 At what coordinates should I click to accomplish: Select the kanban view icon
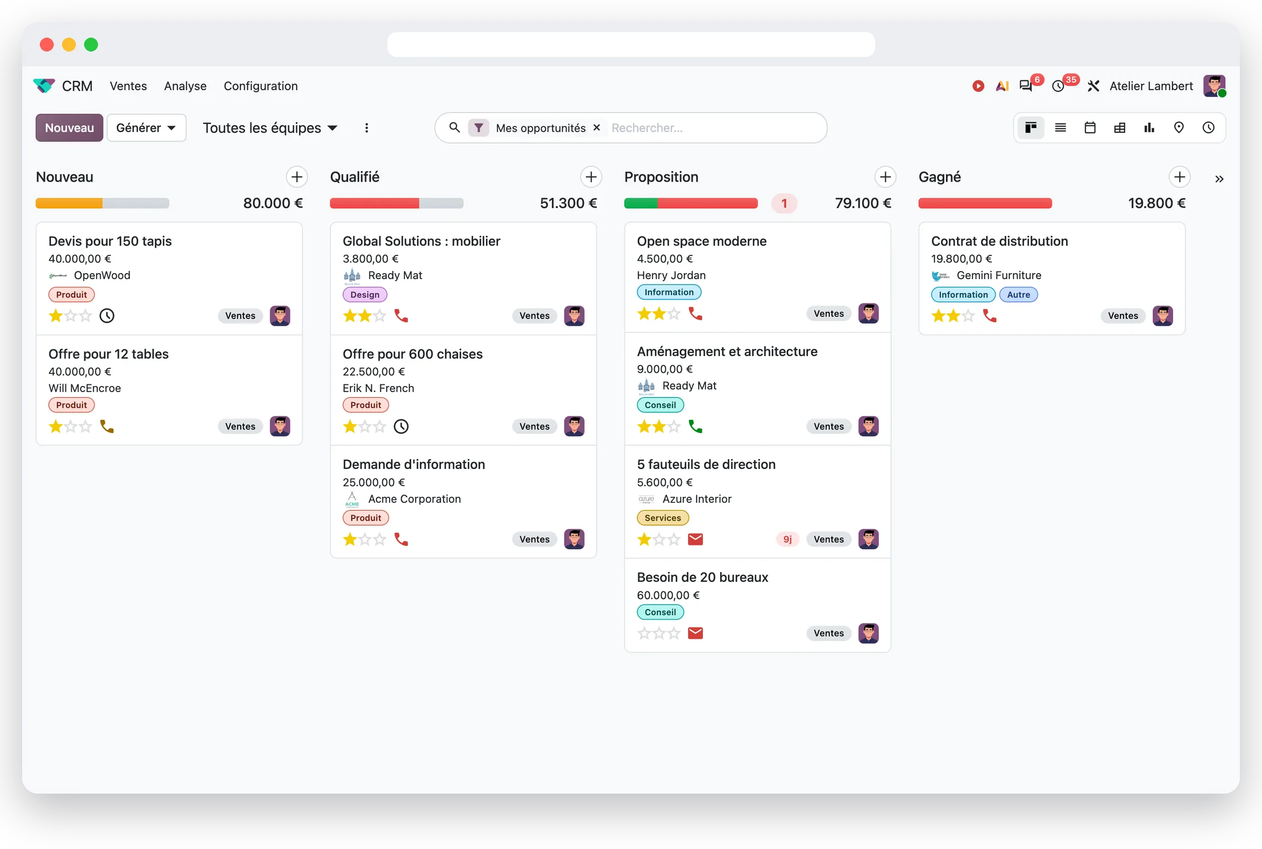click(1031, 128)
